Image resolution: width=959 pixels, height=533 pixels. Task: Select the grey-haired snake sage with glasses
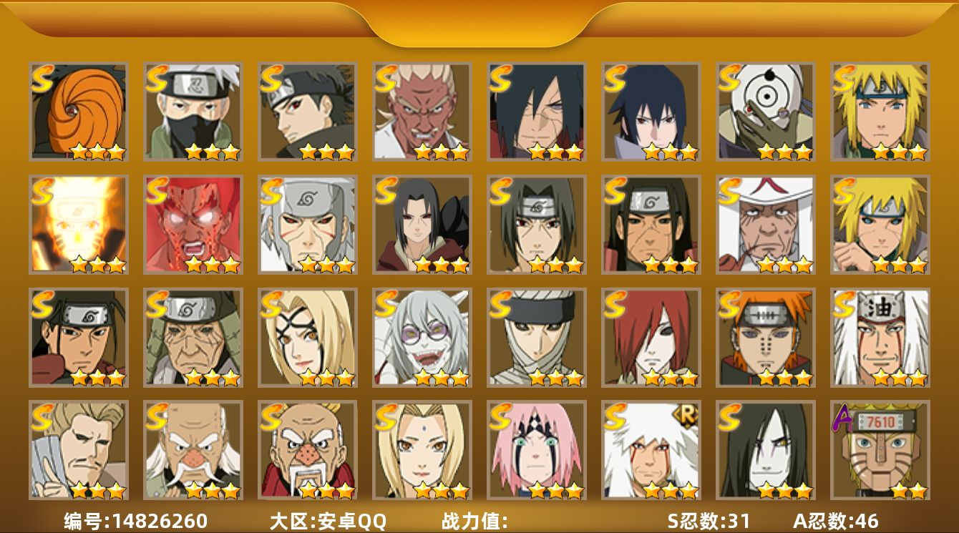[x=422, y=338]
